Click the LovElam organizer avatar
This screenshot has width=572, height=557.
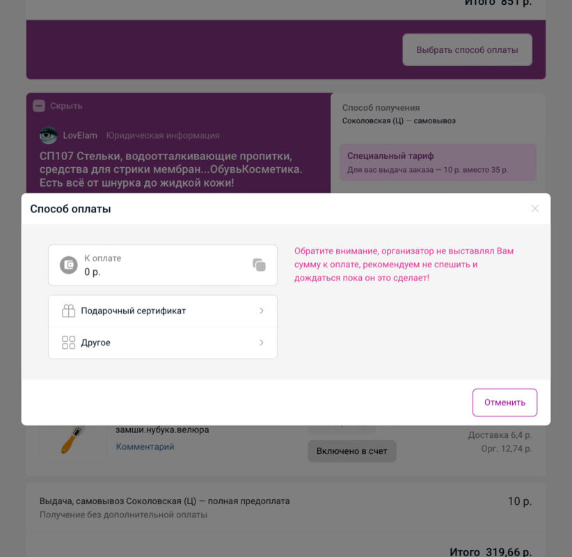coord(48,135)
